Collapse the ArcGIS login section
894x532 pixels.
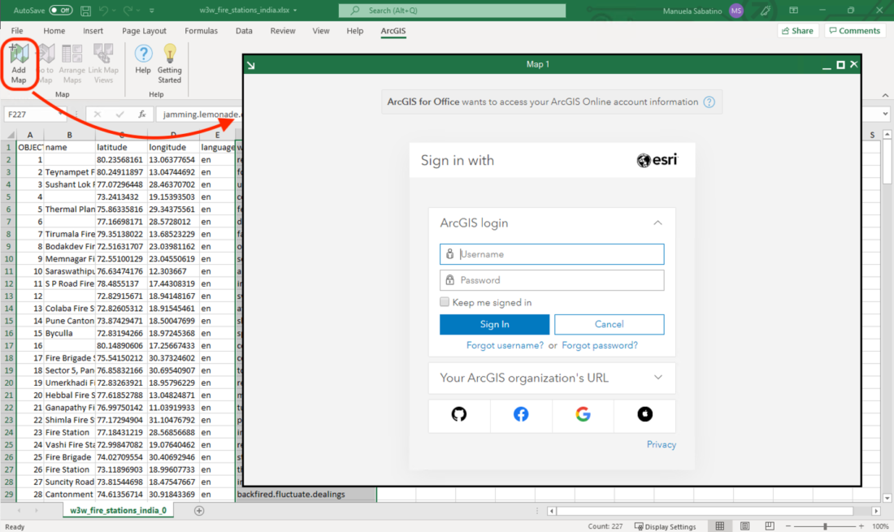coord(657,223)
